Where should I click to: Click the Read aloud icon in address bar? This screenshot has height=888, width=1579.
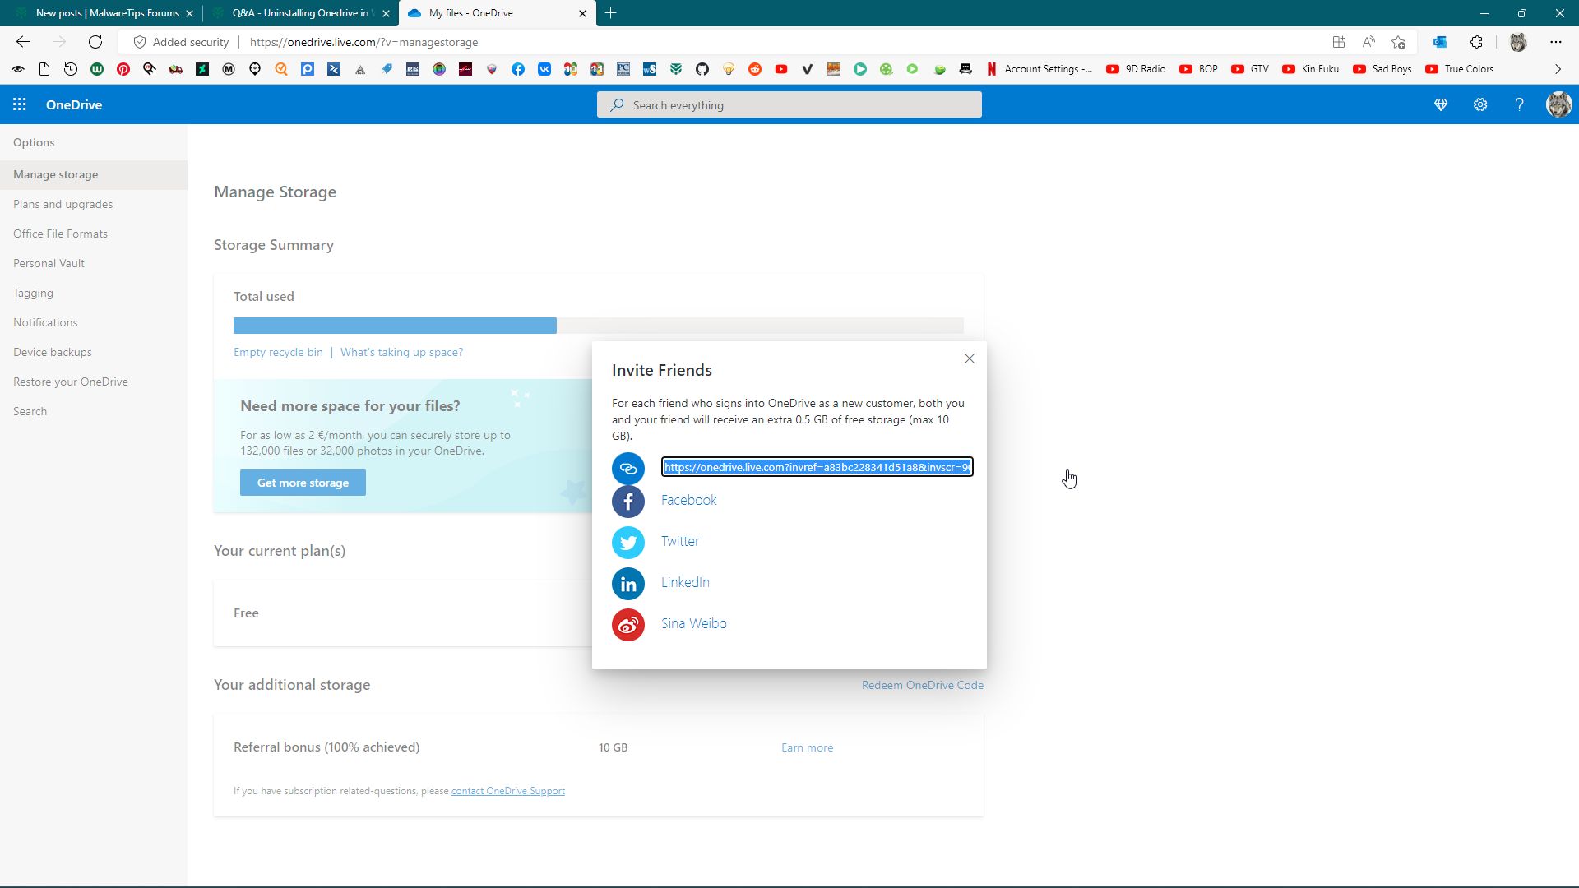coord(1368,42)
